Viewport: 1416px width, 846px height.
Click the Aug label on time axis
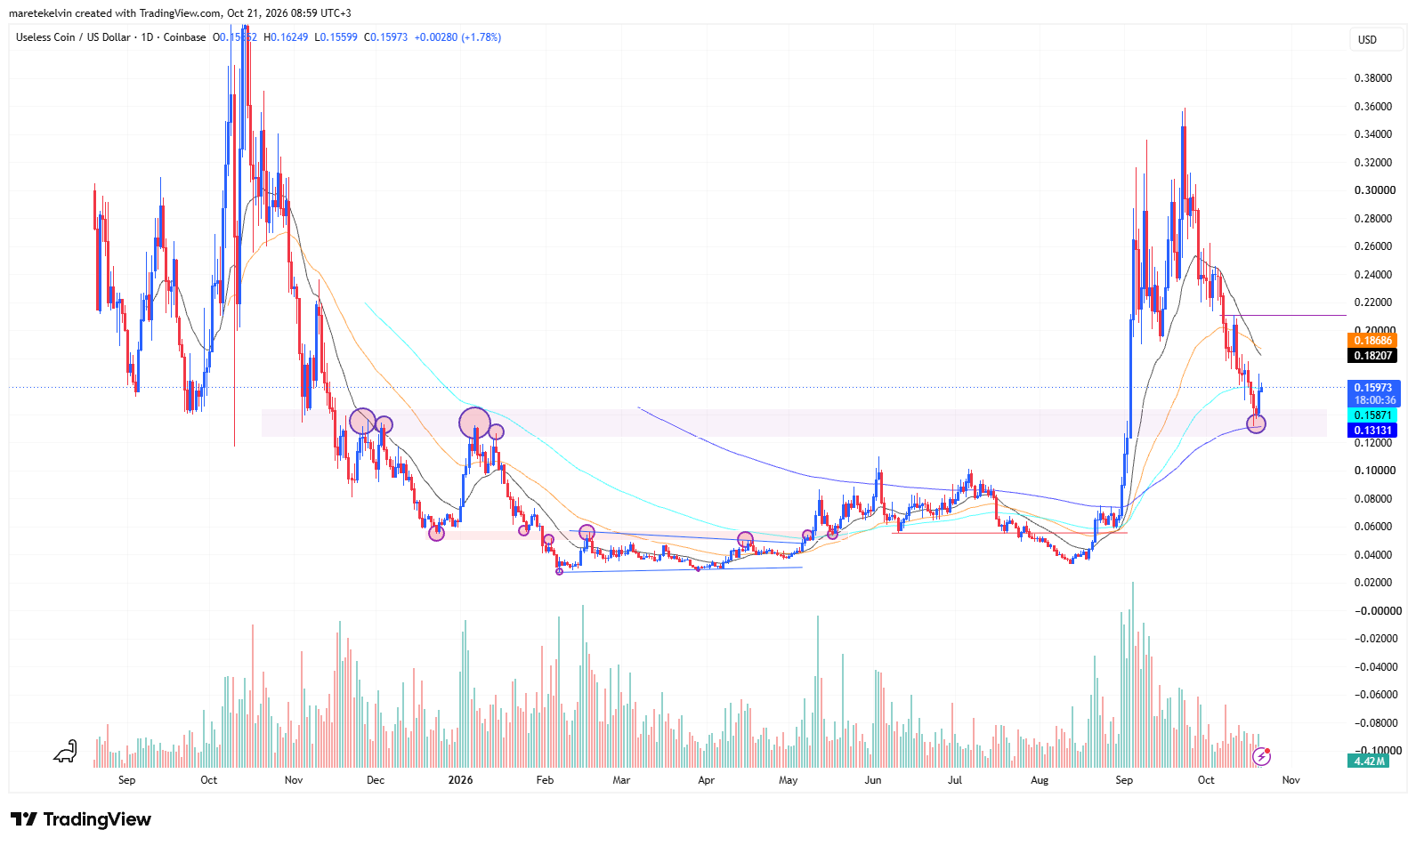click(1040, 780)
